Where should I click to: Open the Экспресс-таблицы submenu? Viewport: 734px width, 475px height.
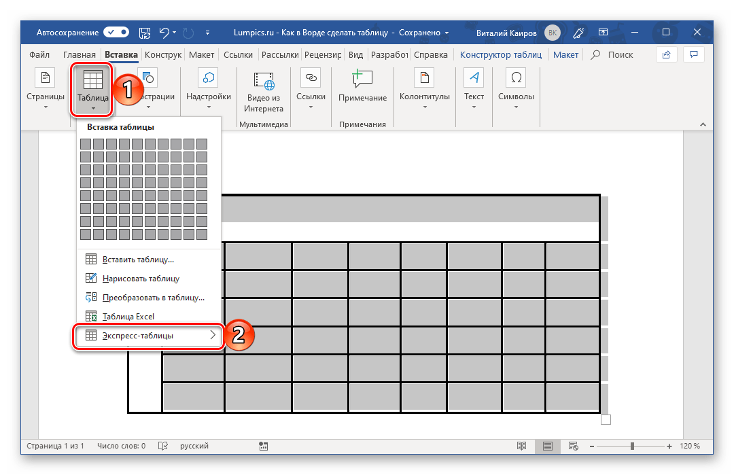149,336
